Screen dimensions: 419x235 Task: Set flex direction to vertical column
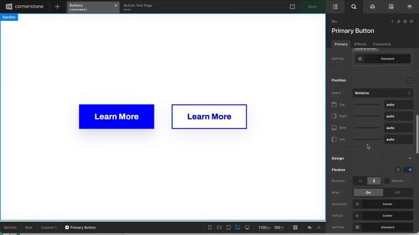[x=374, y=181]
